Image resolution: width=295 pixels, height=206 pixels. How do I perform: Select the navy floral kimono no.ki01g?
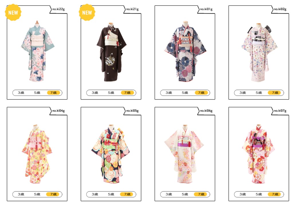click(185, 51)
